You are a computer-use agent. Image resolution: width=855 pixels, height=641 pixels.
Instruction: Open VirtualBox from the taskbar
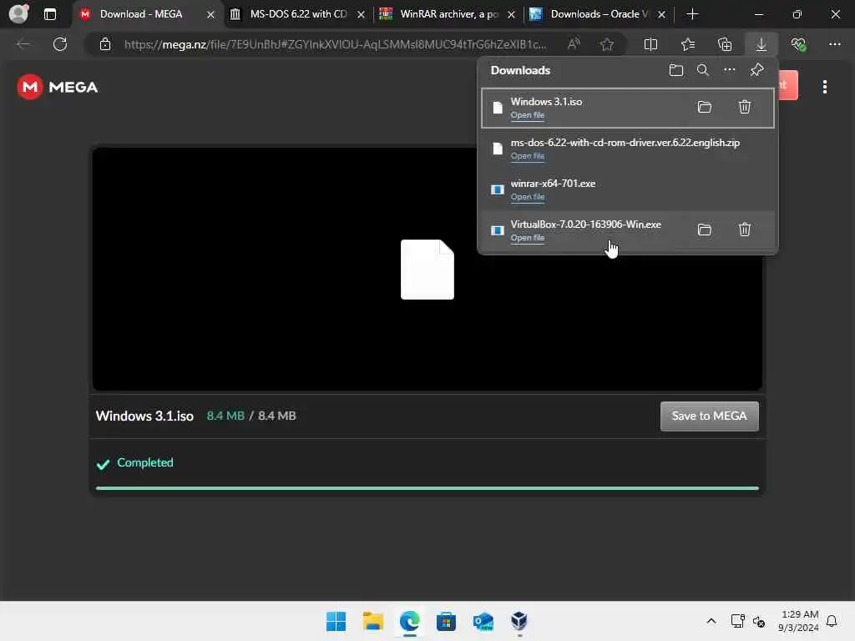(519, 621)
